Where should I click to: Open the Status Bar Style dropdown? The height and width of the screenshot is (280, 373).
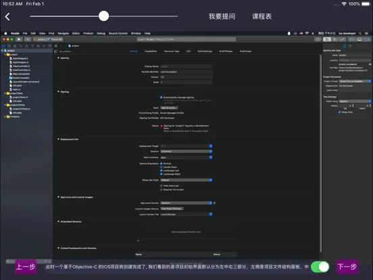point(186,180)
